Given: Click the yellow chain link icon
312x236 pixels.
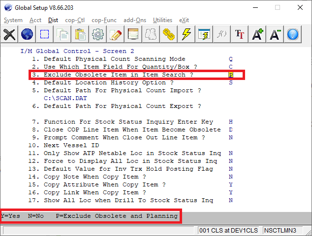Looking at the screenshot, I should [169, 34].
